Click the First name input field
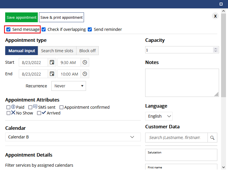Screen dimensions: 228x171 click(181, 167)
